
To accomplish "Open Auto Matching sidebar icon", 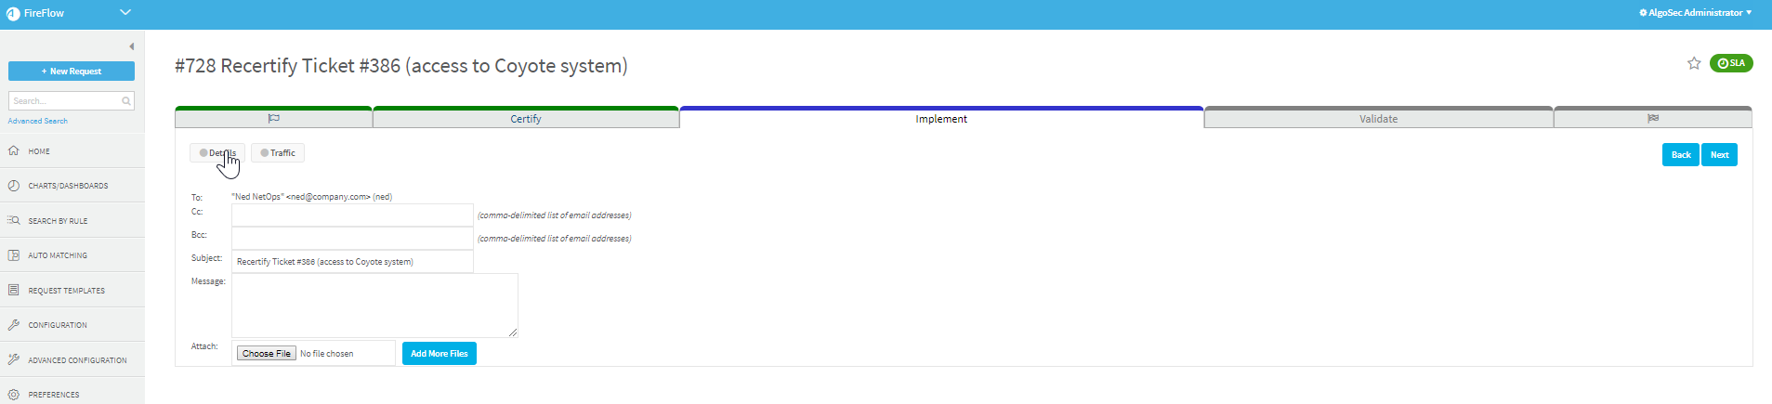I will click(x=13, y=255).
